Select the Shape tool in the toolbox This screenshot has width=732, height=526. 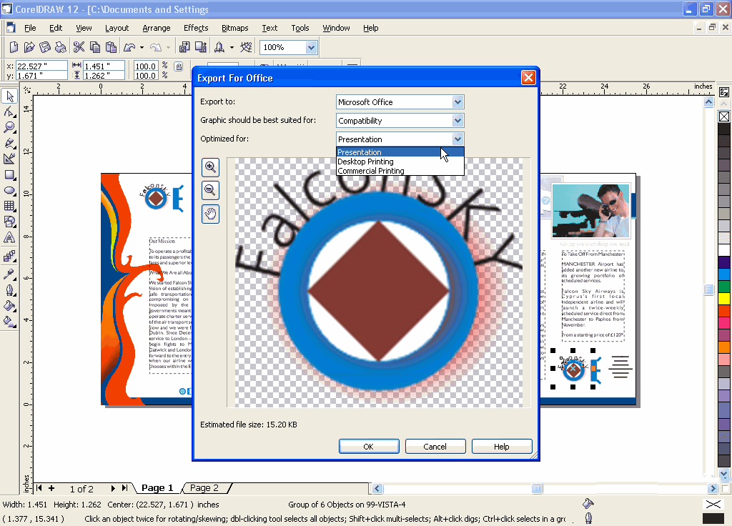pos(9,111)
